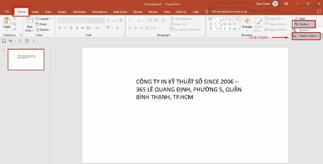Click the Reset slide button
The height and width of the screenshot is (164, 323).
click(x=41, y=24)
